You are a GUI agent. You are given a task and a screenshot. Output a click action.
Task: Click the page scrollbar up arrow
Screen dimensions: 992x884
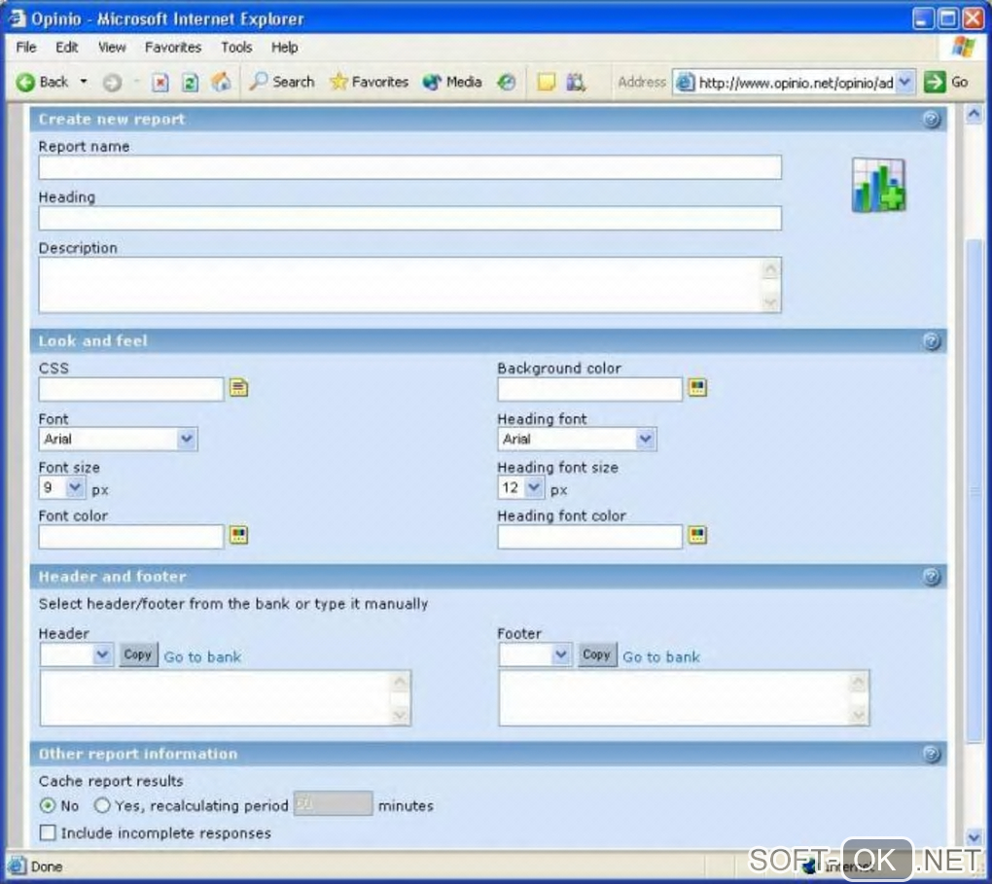tap(974, 115)
